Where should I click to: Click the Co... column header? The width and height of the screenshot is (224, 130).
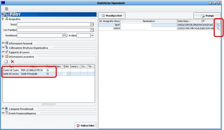[84, 67]
